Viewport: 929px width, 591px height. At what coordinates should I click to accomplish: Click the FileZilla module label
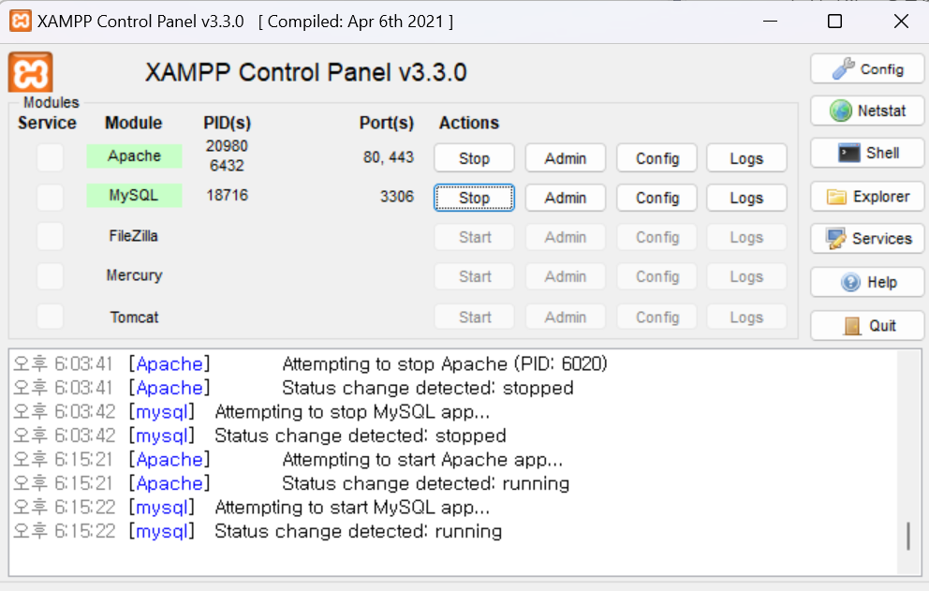(133, 236)
